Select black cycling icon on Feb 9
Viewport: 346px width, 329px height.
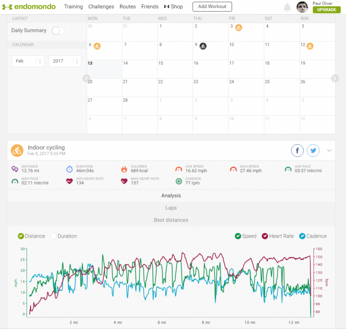tap(203, 46)
